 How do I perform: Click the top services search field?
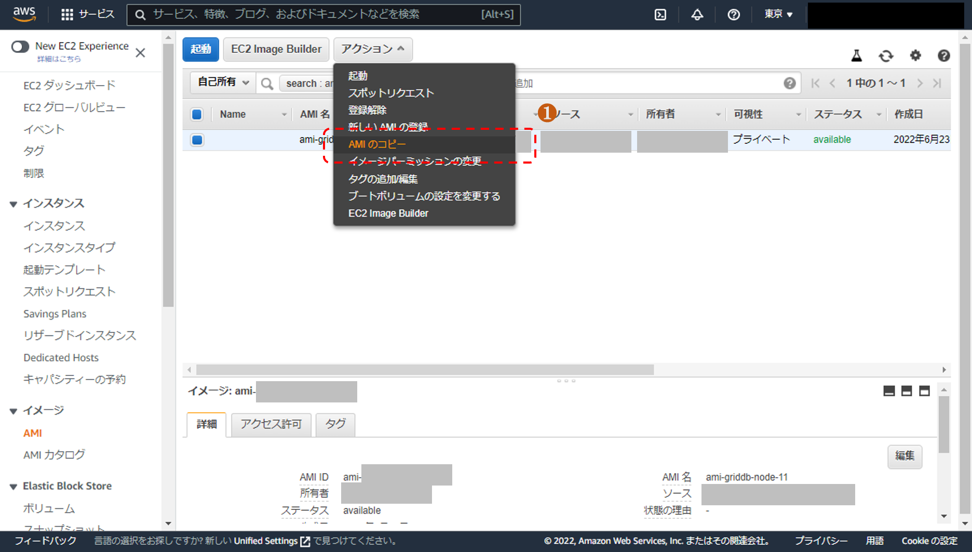[x=323, y=15]
